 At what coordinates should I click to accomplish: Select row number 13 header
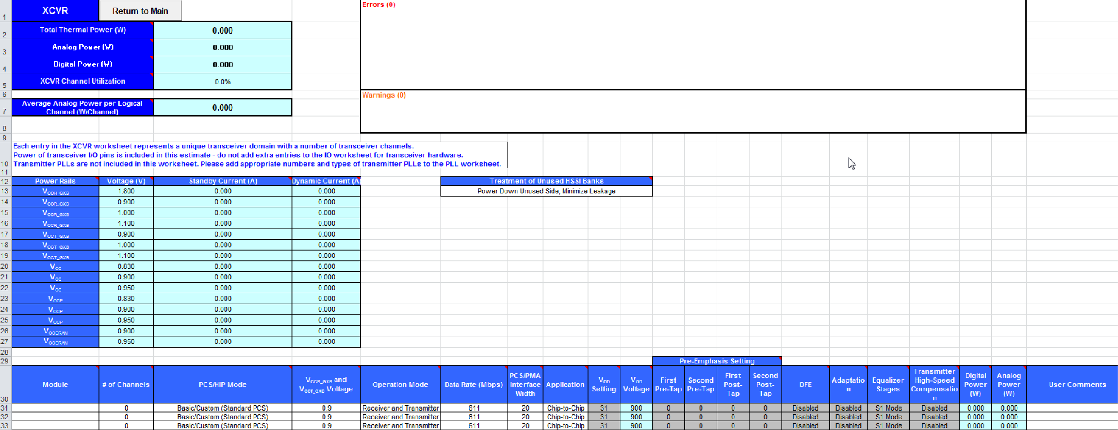[5, 191]
